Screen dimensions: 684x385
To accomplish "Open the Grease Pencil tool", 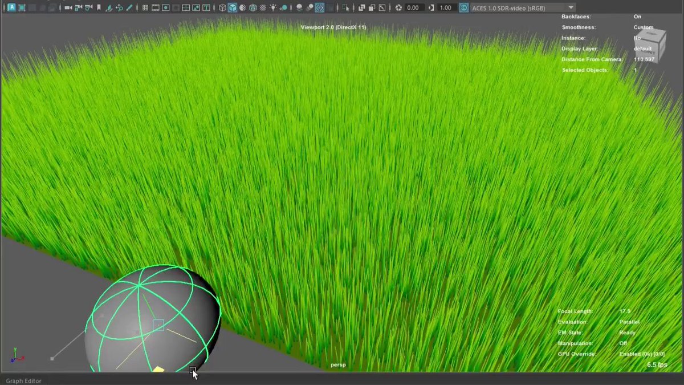I will [130, 8].
